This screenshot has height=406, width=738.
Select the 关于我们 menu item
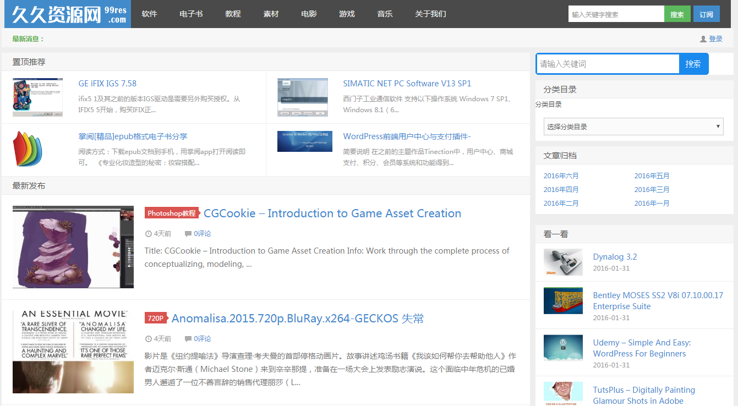(x=430, y=14)
